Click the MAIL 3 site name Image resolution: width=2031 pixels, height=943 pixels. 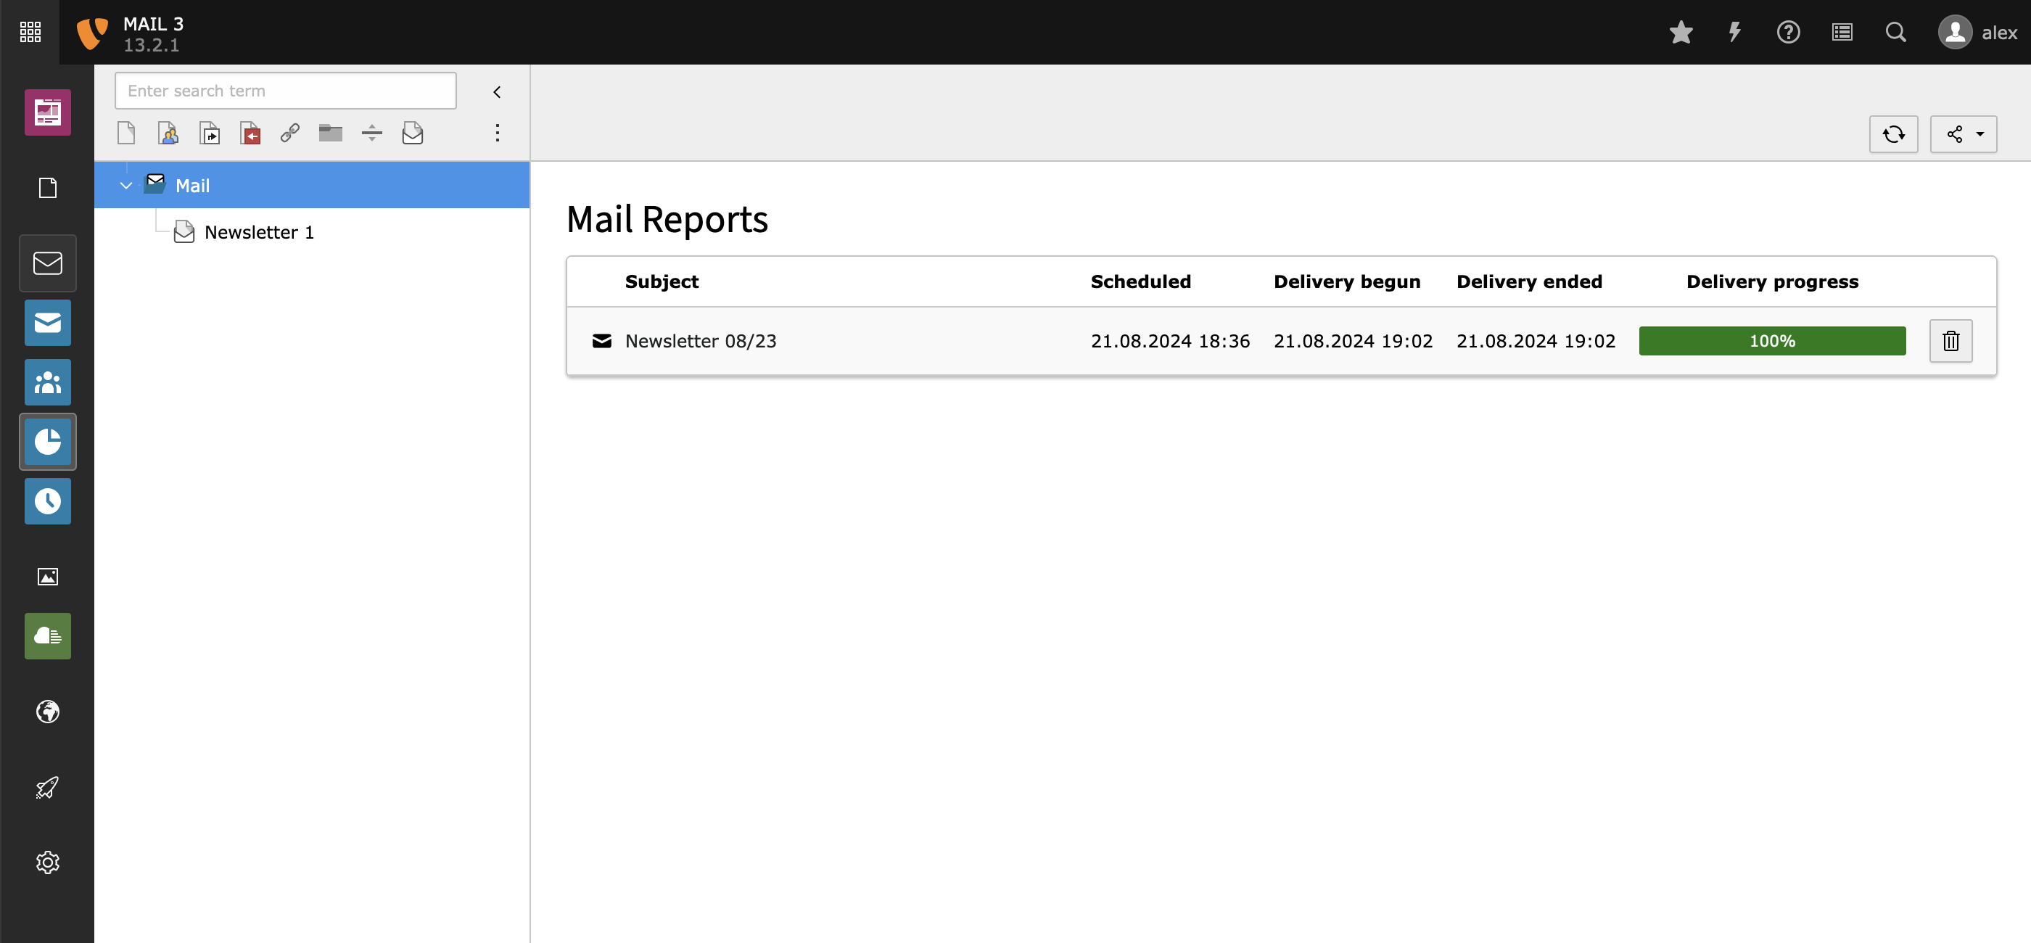(x=154, y=24)
